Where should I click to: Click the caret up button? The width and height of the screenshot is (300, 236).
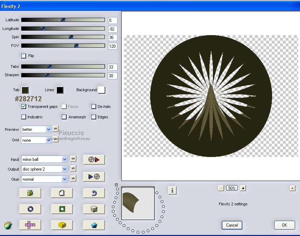[x=293, y=188]
